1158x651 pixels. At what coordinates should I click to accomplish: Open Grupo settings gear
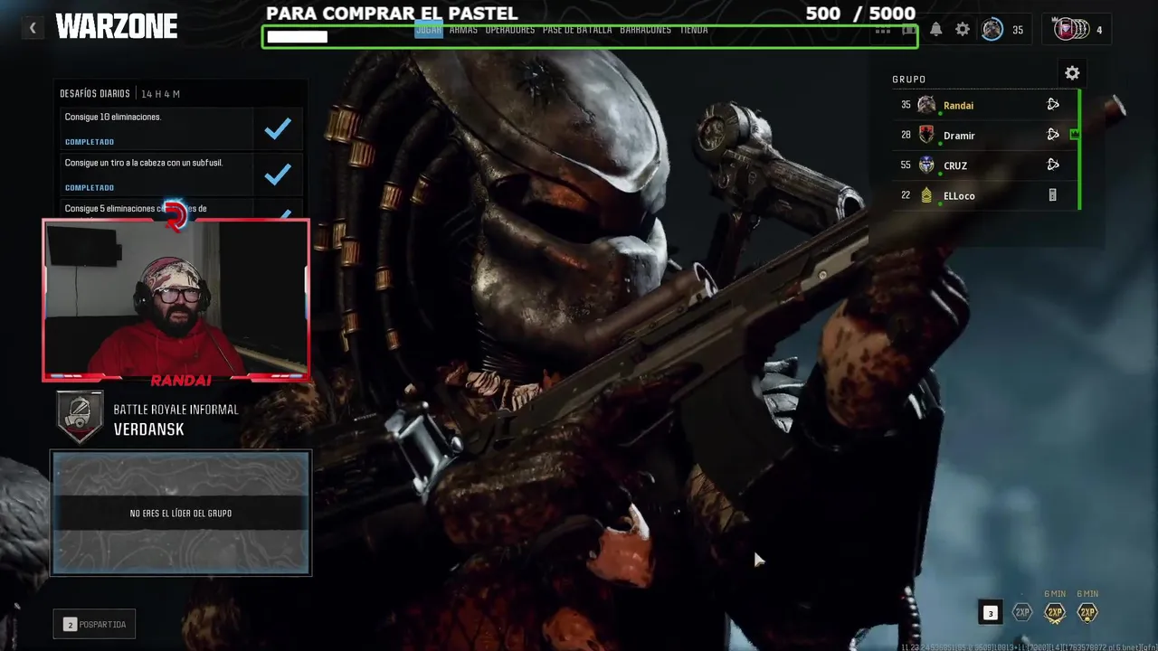[1072, 73]
